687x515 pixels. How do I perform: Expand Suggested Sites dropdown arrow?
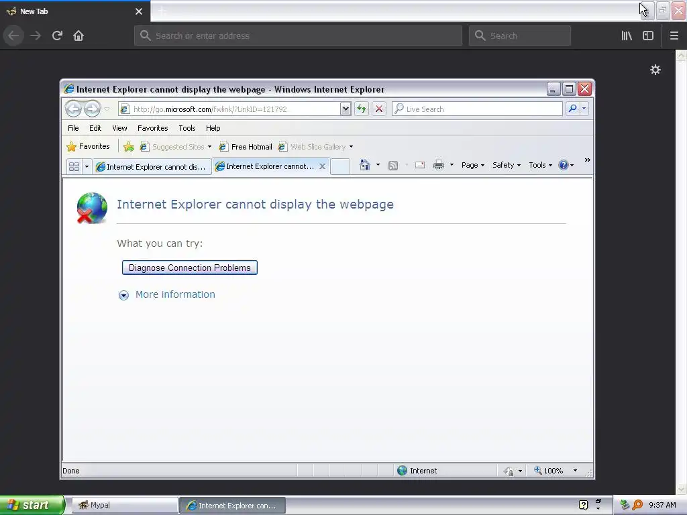[x=209, y=147]
